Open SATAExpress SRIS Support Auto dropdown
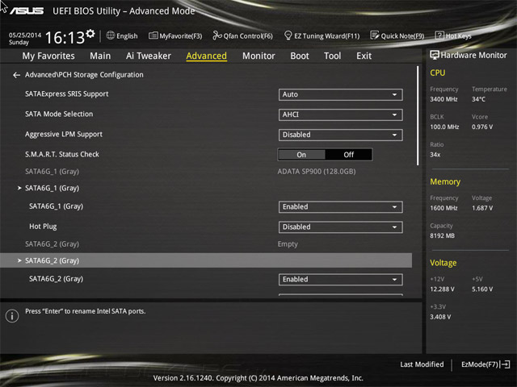This screenshot has width=517, height=387. 341,94
